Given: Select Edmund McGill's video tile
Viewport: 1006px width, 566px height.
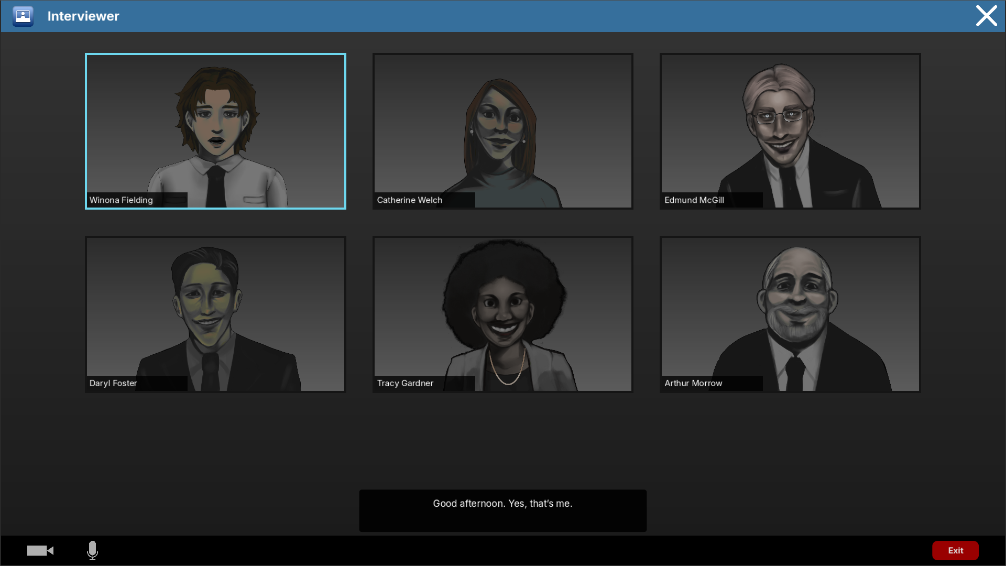Looking at the screenshot, I should point(790,131).
